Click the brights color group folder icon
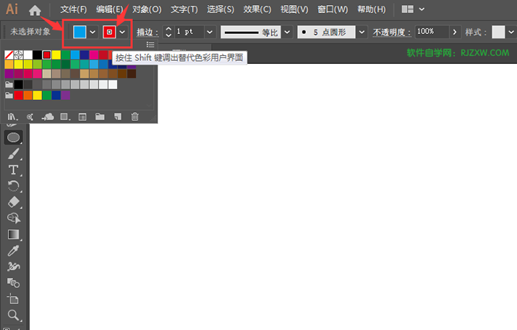Screen dimensions: 517x330 click(x=9, y=96)
